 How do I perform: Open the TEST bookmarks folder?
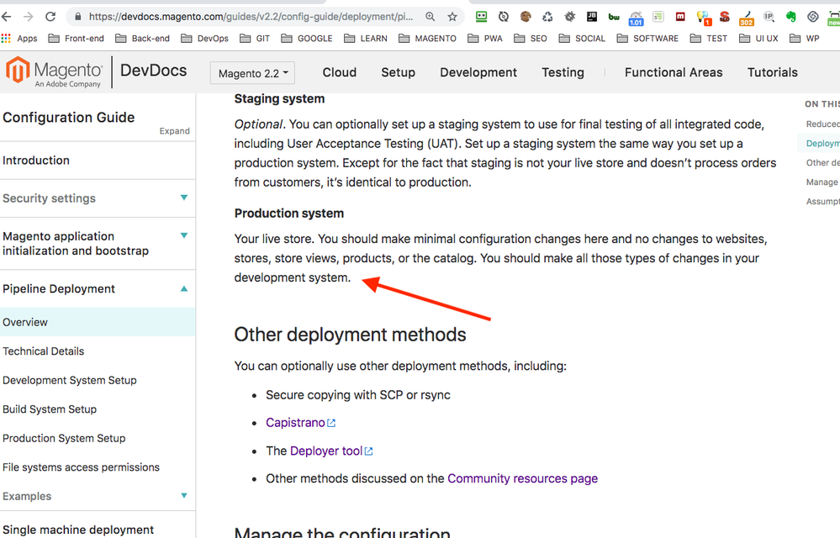pyautogui.click(x=709, y=39)
